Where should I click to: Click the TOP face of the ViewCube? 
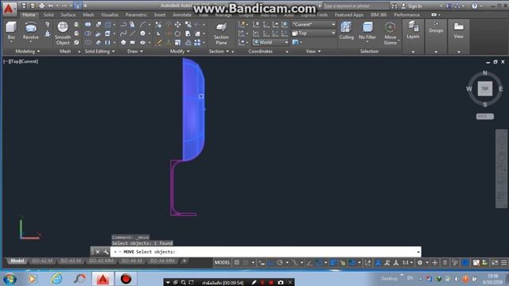click(x=484, y=88)
